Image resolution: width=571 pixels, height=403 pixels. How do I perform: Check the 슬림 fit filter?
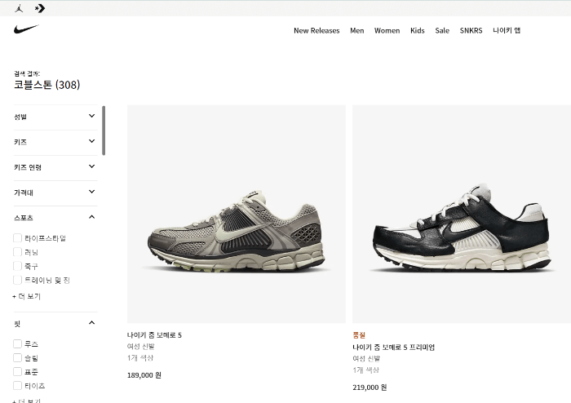point(17,358)
